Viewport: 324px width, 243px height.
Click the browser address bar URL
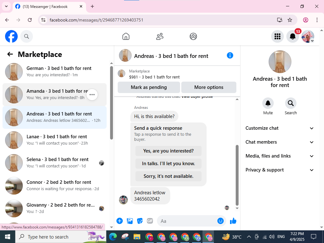point(96,20)
